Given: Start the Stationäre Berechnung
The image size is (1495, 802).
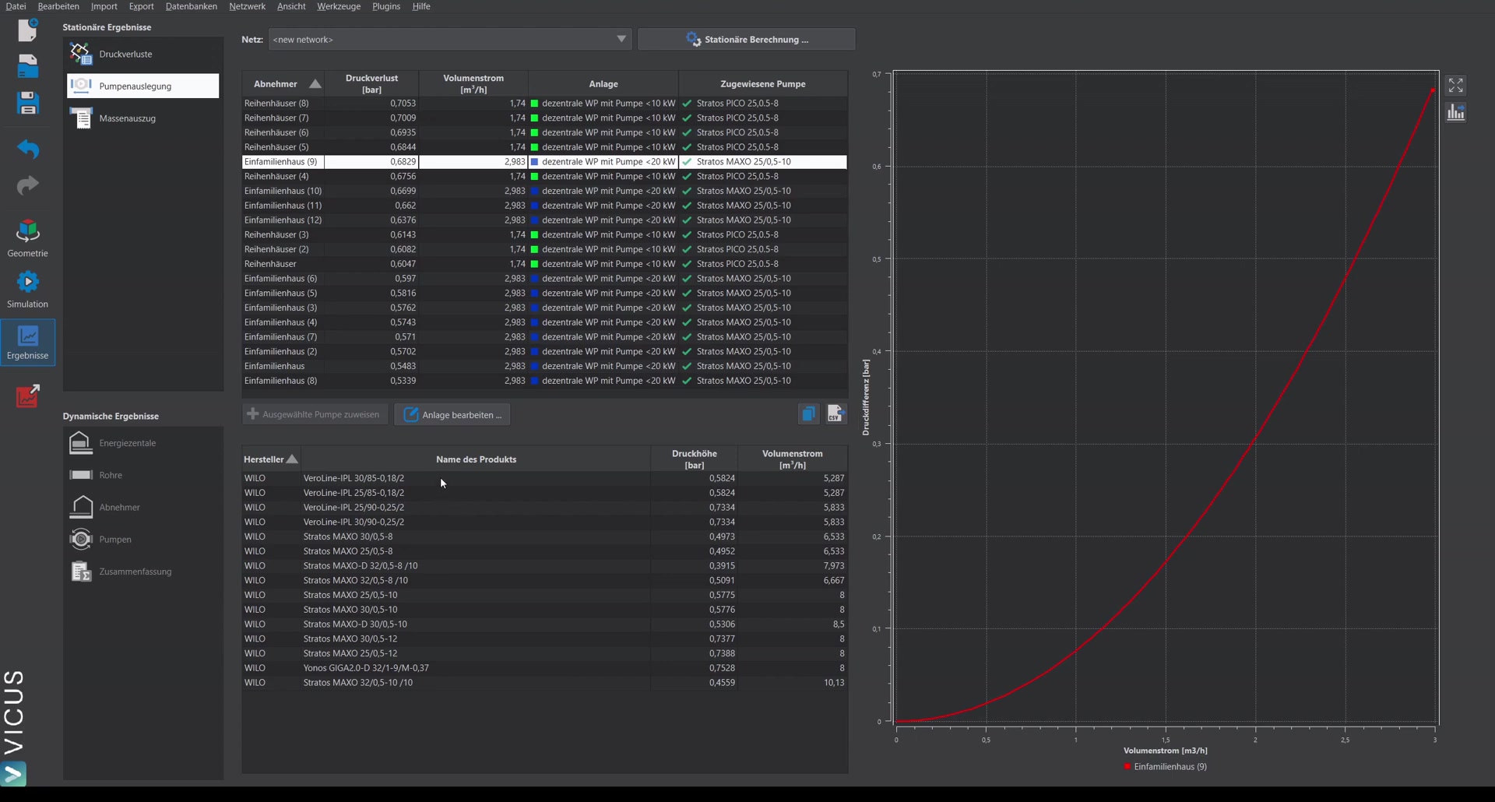Looking at the screenshot, I should 747,39.
